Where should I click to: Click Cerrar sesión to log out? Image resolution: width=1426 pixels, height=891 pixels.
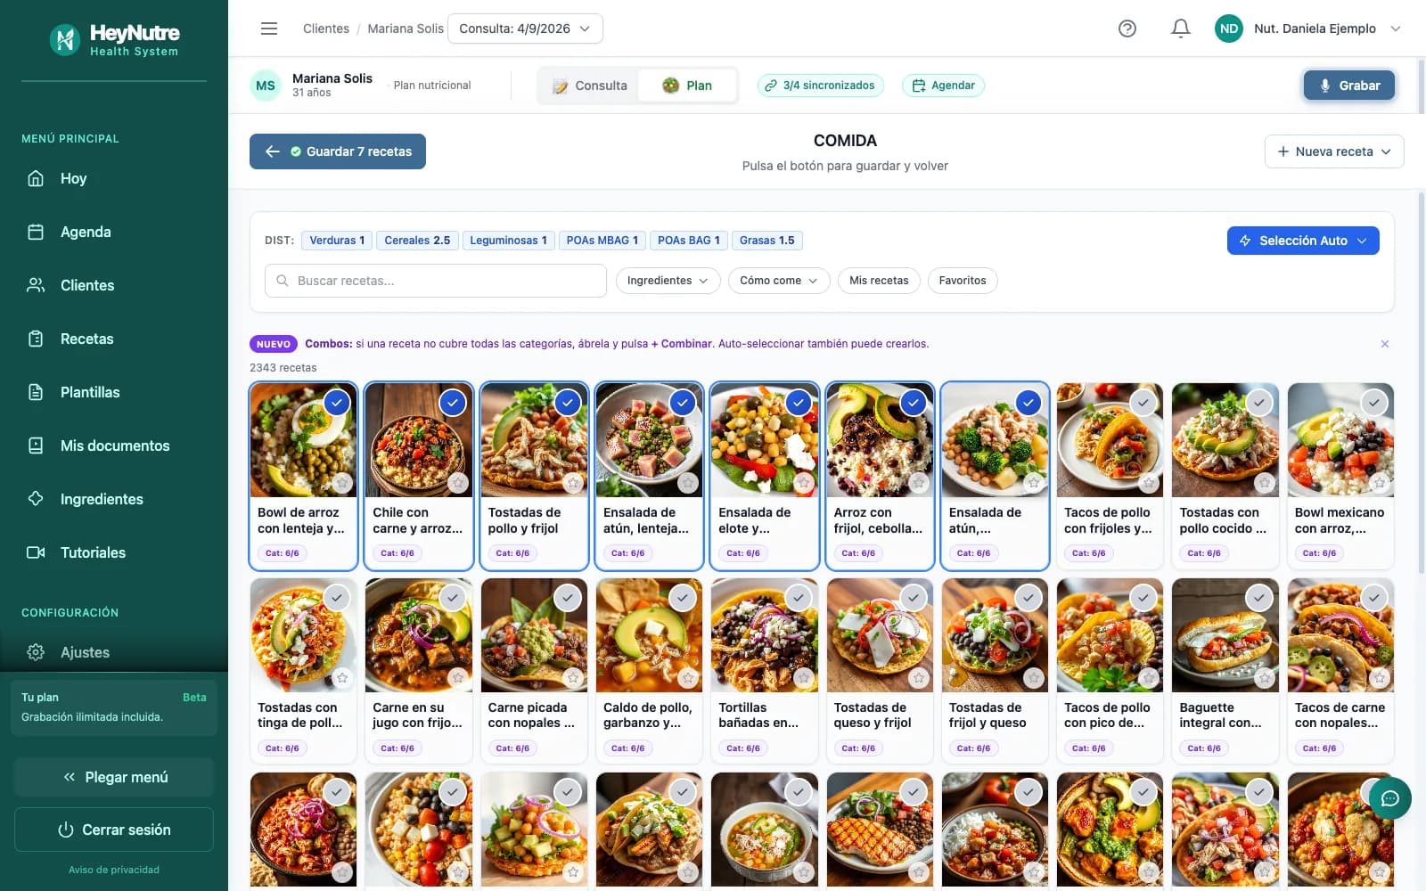coord(114,830)
